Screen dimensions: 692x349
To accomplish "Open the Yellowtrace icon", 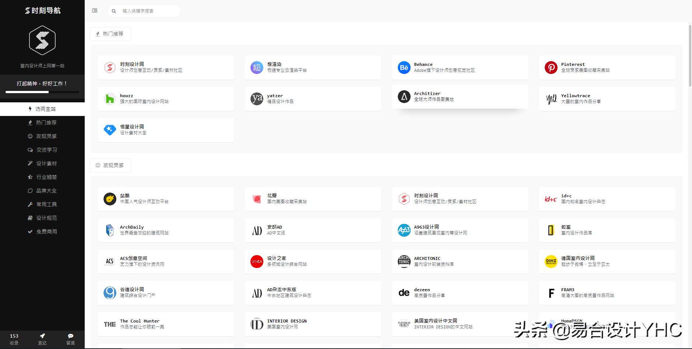I will (551, 99).
